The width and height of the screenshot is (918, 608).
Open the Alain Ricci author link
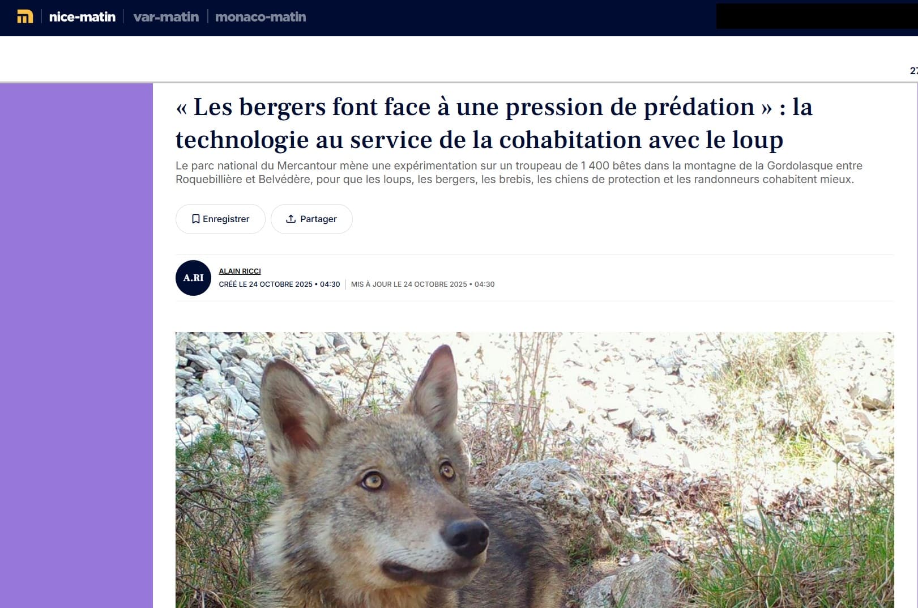(240, 271)
